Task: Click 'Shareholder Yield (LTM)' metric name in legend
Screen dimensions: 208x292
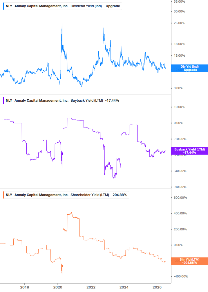Action: [x=90, y=195]
